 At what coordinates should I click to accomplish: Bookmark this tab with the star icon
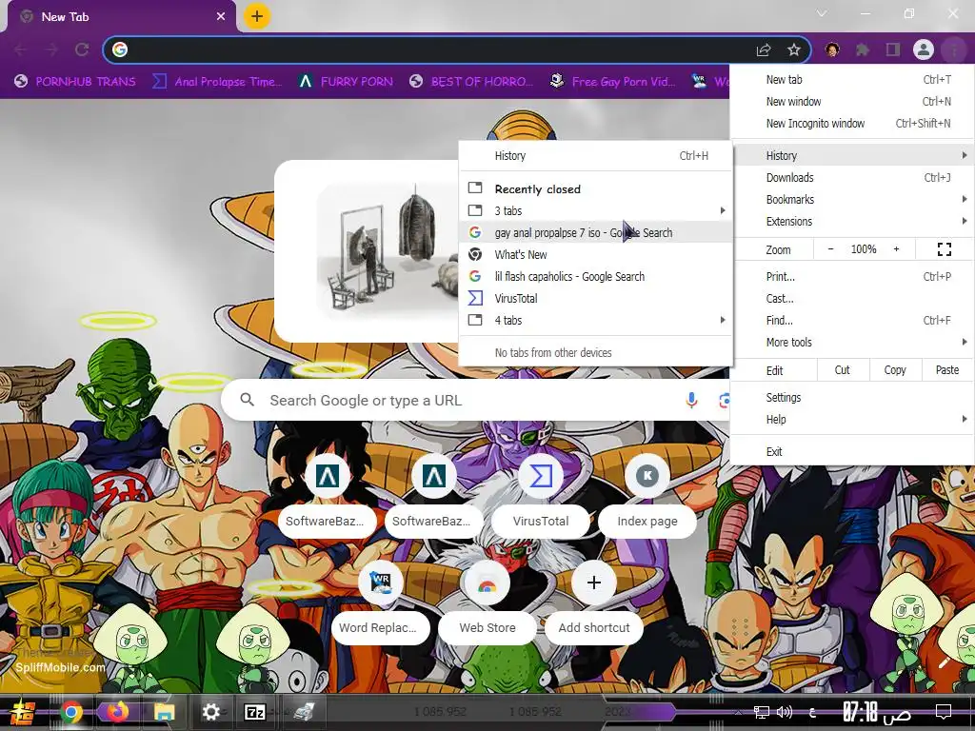pos(793,49)
